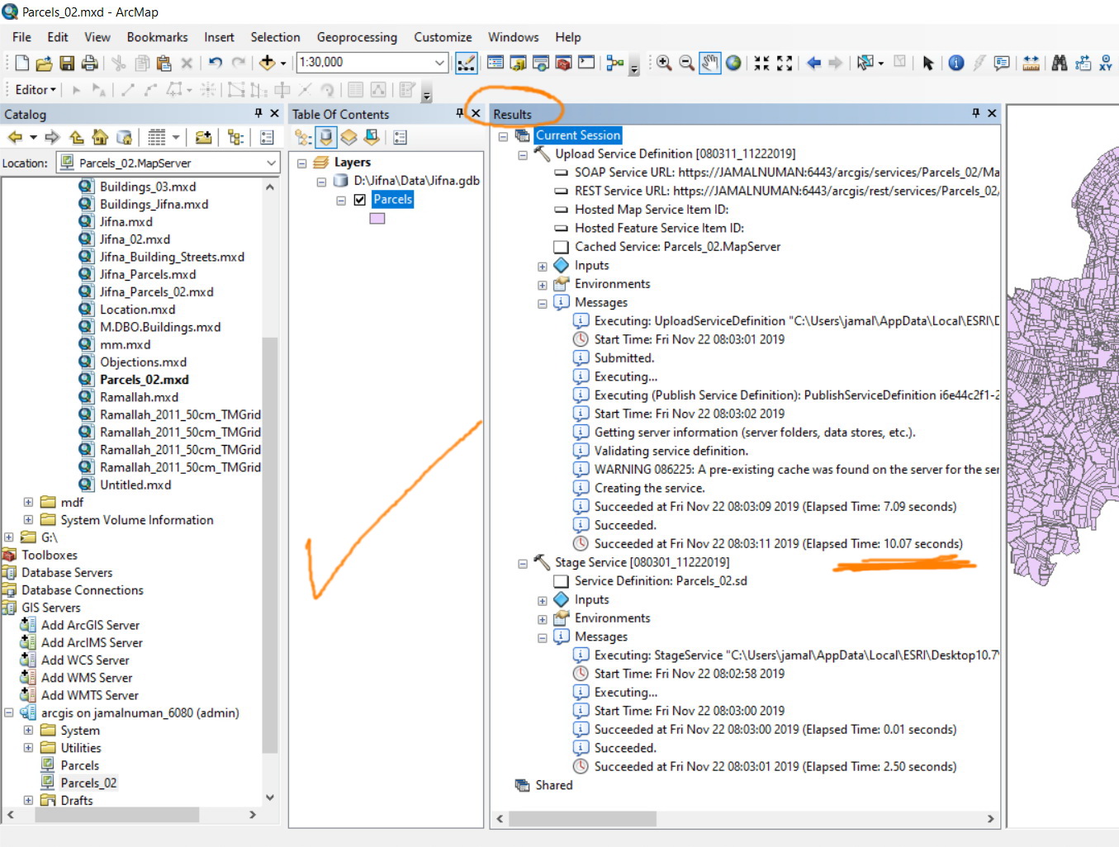This screenshot has height=847, width=1119.
Task: Open the Editor Toolbar button
Action: point(466,63)
